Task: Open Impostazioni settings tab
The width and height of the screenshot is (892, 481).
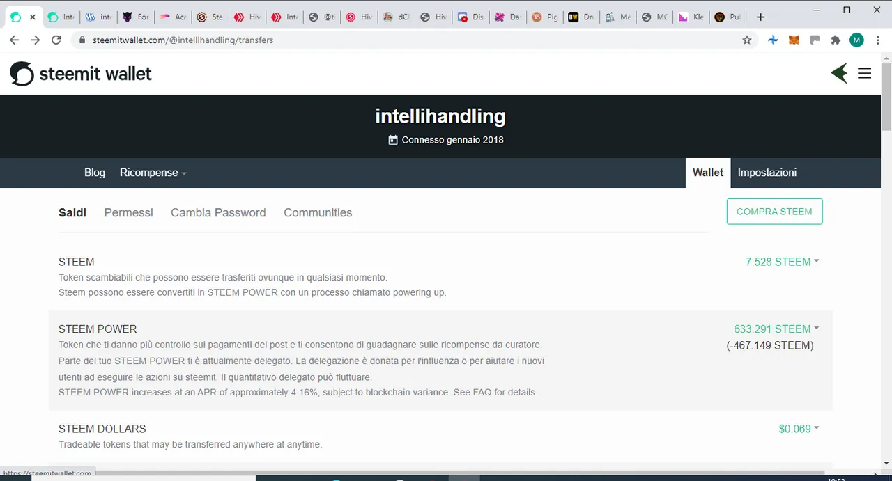Action: point(767,173)
